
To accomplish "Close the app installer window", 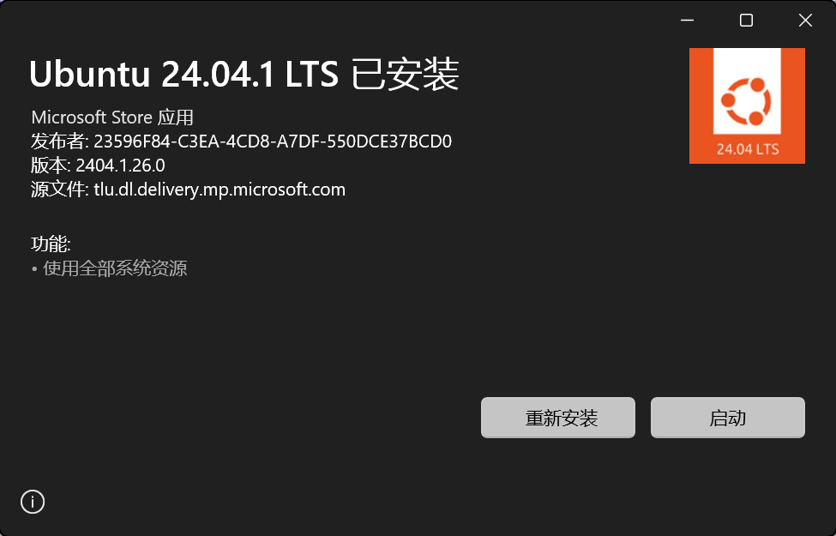I will tap(805, 21).
